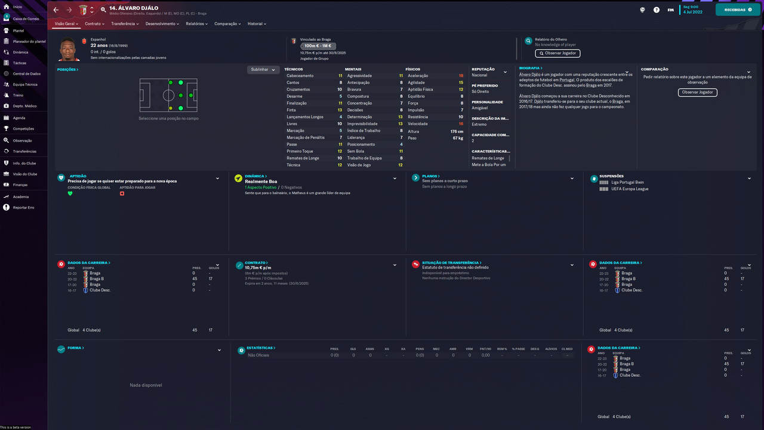Click the Aptidão heart panel icon
This screenshot has width=764, height=430.
61,178
